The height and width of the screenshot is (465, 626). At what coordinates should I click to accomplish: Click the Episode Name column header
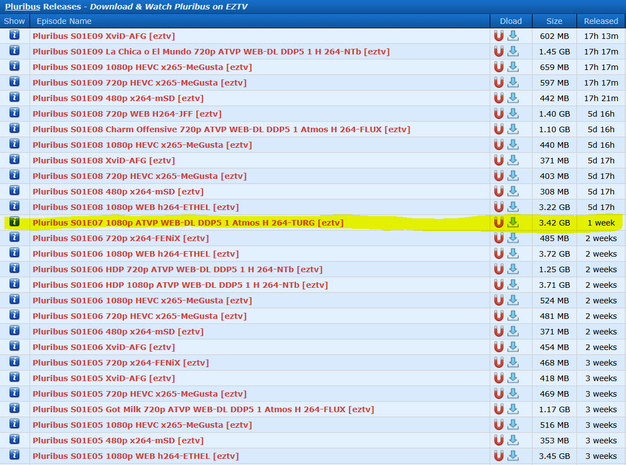pos(259,21)
